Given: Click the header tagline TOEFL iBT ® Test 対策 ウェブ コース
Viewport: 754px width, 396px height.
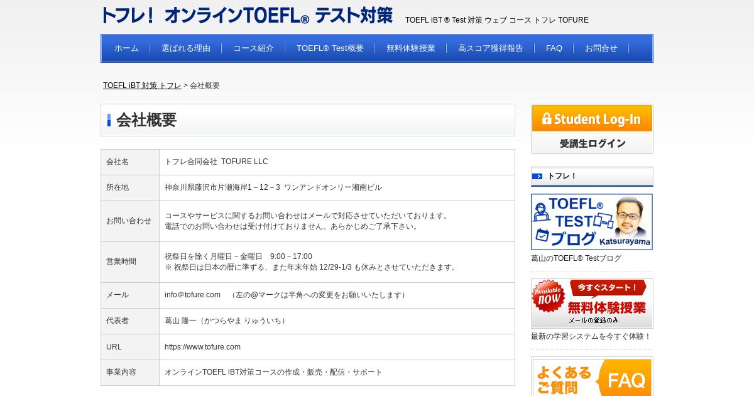Looking at the screenshot, I should point(497,20).
